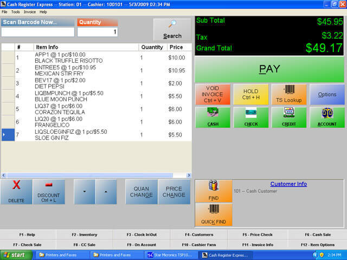Click the Search magnifier button
This screenshot has height=260, width=347.
[x=172, y=30]
